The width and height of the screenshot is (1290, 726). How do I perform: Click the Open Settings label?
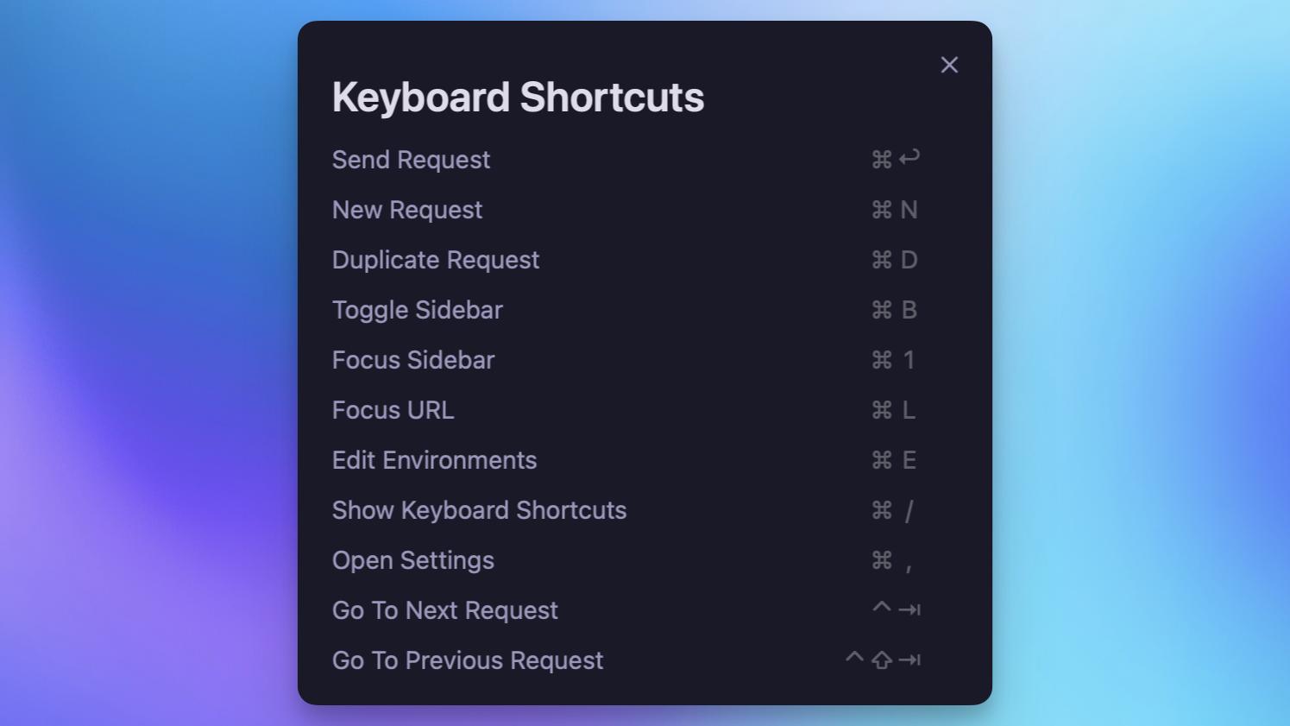[x=413, y=560]
